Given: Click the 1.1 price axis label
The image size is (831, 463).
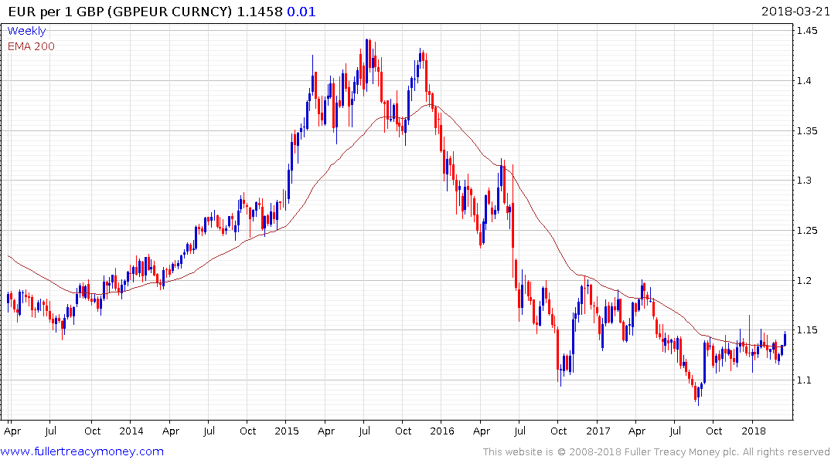Looking at the screenshot, I should [804, 380].
